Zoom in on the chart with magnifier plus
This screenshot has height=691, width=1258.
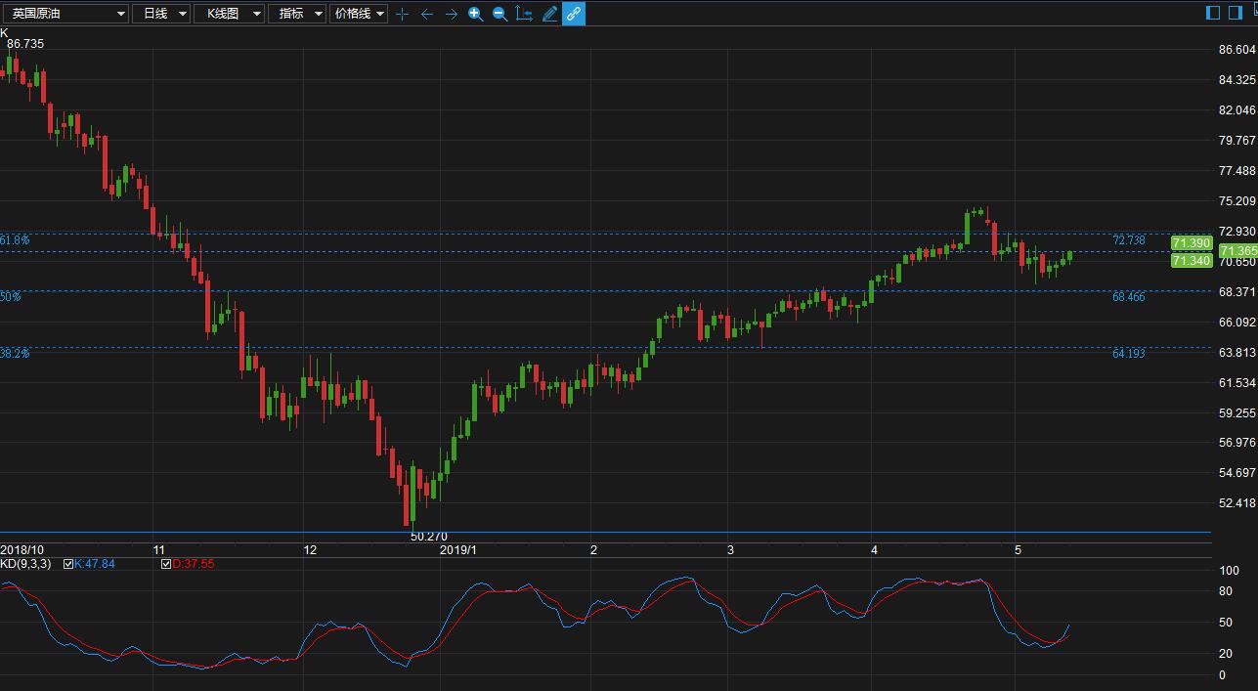475,14
